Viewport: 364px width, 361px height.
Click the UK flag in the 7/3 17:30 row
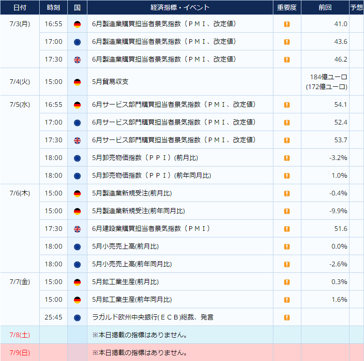(77, 60)
